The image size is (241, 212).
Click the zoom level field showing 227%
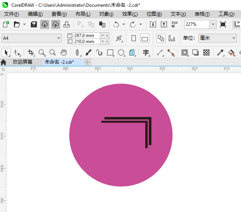(197, 24)
